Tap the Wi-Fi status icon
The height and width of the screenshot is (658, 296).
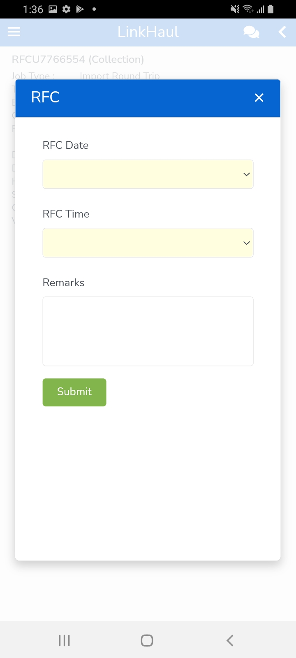pos(247,9)
